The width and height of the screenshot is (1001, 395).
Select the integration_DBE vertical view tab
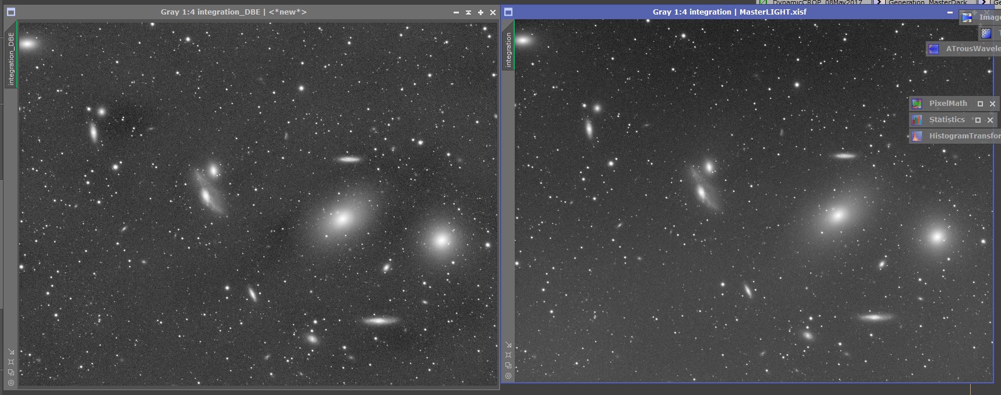10,56
